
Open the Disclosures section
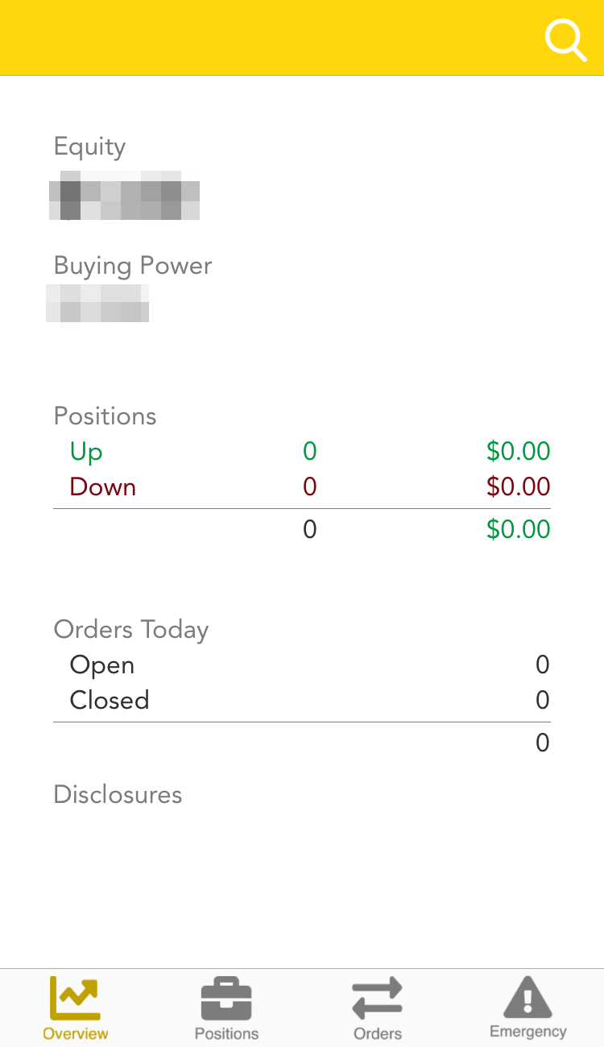pyautogui.click(x=118, y=795)
